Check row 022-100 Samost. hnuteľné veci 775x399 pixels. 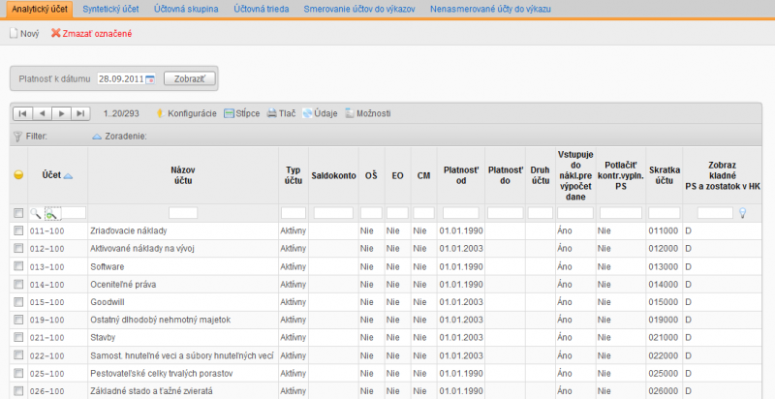18,355
